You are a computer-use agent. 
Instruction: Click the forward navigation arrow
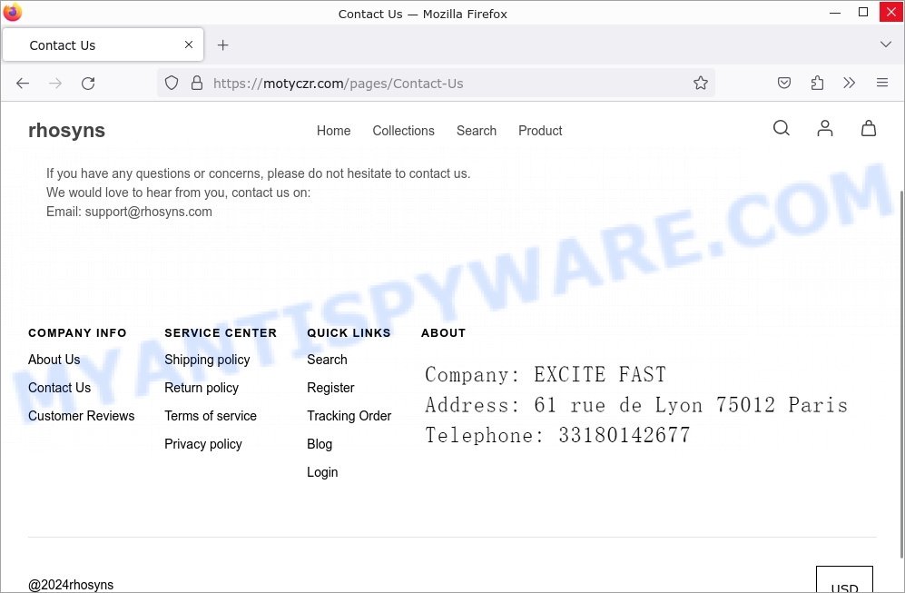click(x=55, y=84)
